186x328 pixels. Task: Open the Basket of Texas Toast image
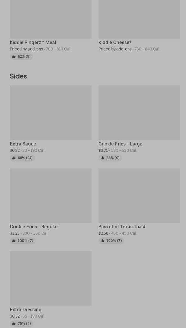pyautogui.click(x=139, y=195)
